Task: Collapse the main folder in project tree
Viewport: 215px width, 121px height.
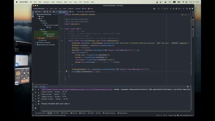Action: [x=39, y=21]
